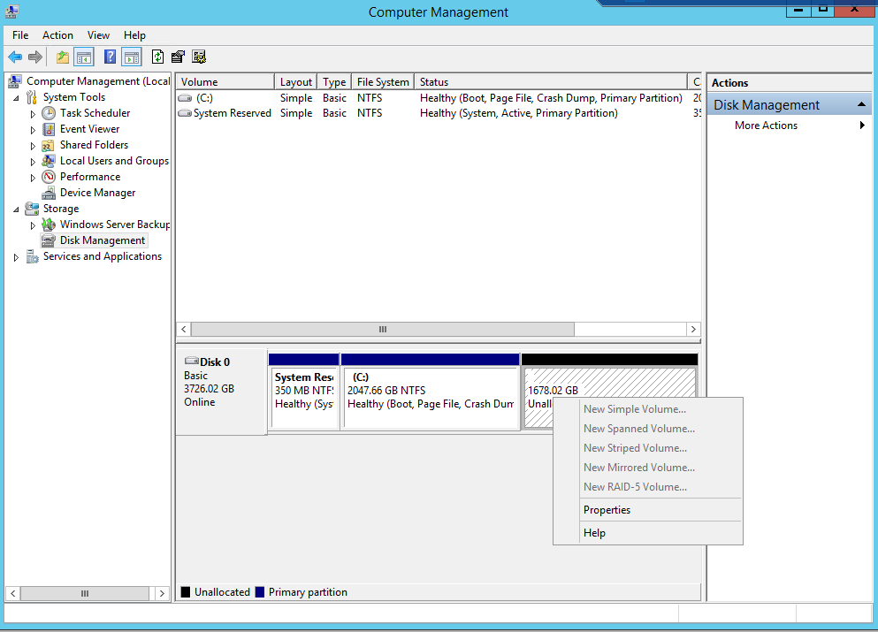Sort by the Volume column header
This screenshot has height=632, width=878.
click(225, 81)
